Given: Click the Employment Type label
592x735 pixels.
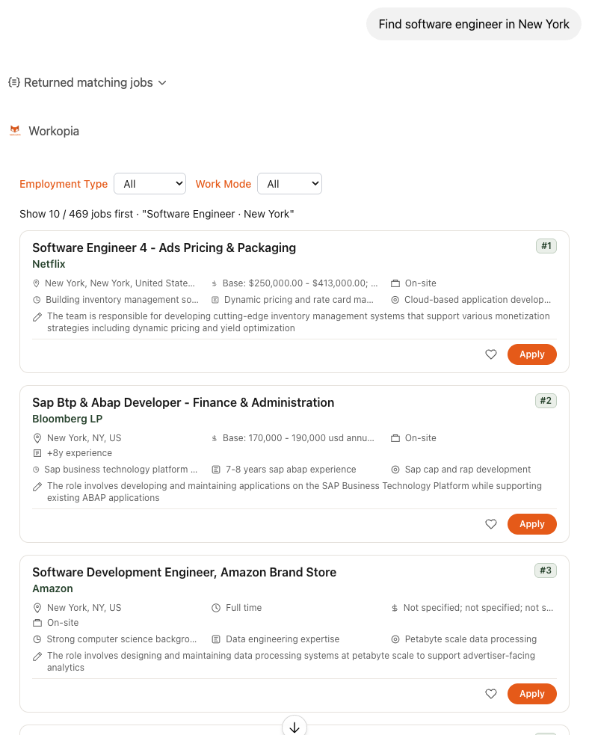Looking at the screenshot, I should (x=64, y=184).
